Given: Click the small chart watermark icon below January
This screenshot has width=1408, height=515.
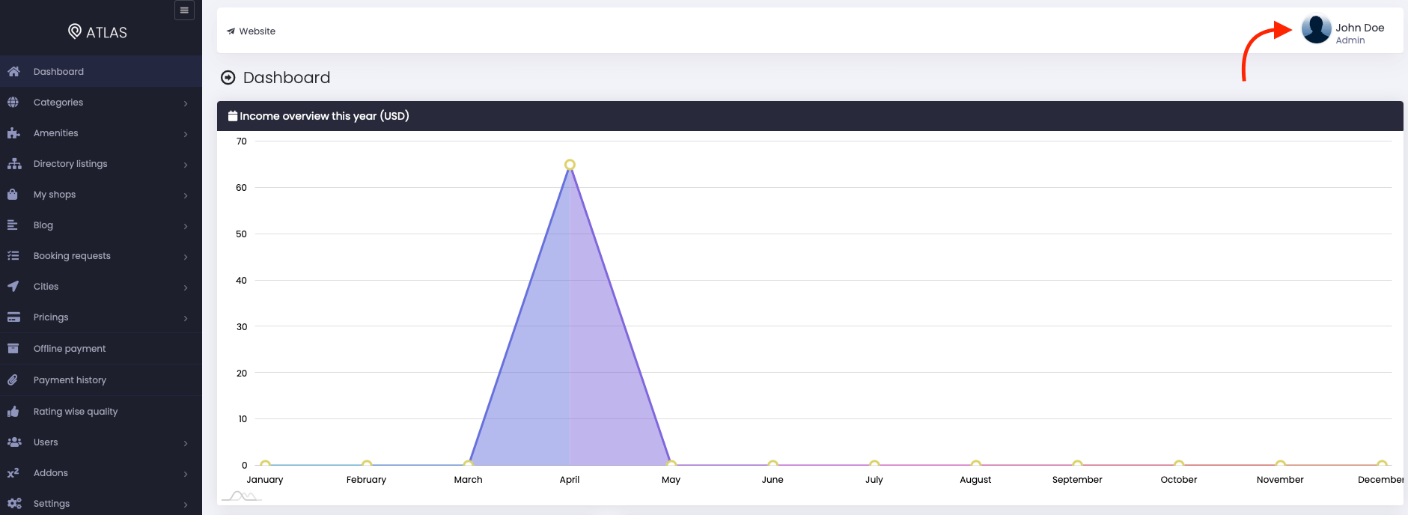Looking at the screenshot, I should click(x=242, y=496).
